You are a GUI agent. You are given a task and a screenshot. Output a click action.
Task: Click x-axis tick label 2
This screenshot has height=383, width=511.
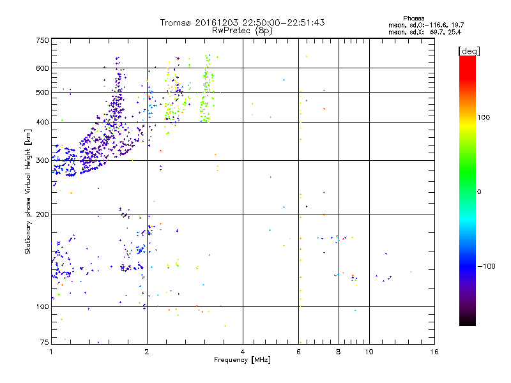pyautogui.click(x=147, y=352)
